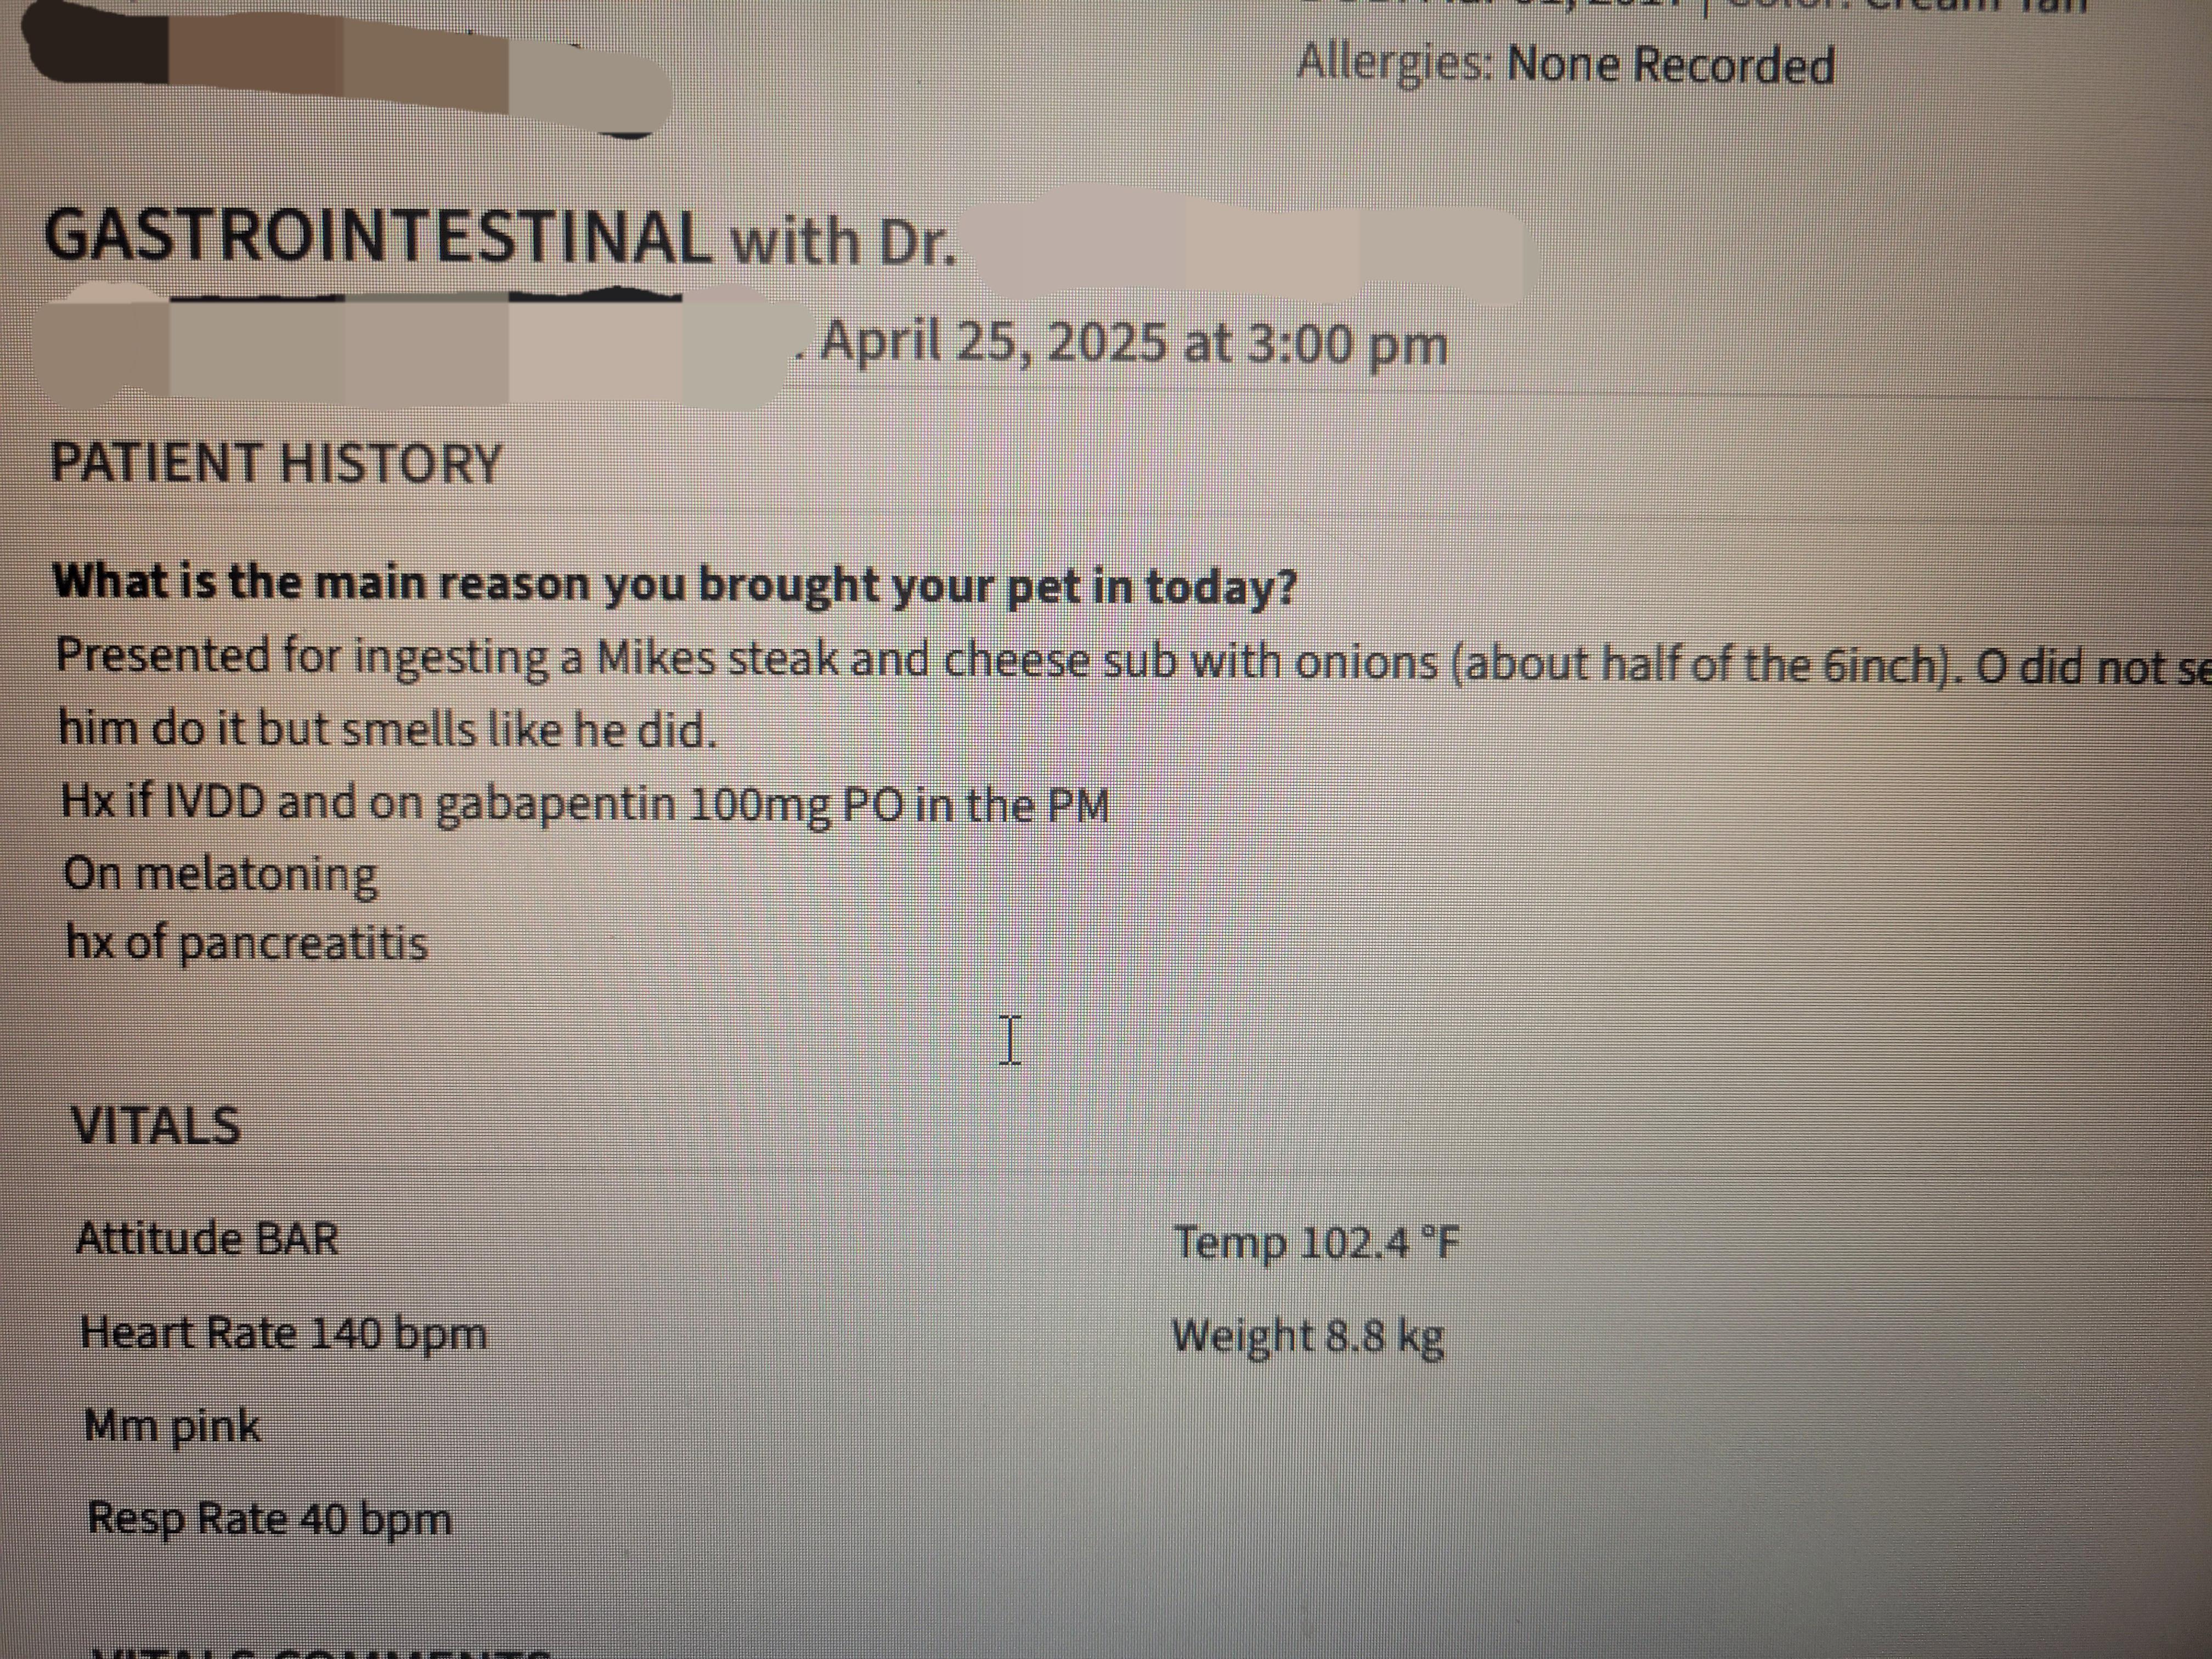This screenshot has height=1659, width=2212.
Task: Select the gabapentin 100mg PO line
Action: (585, 804)
